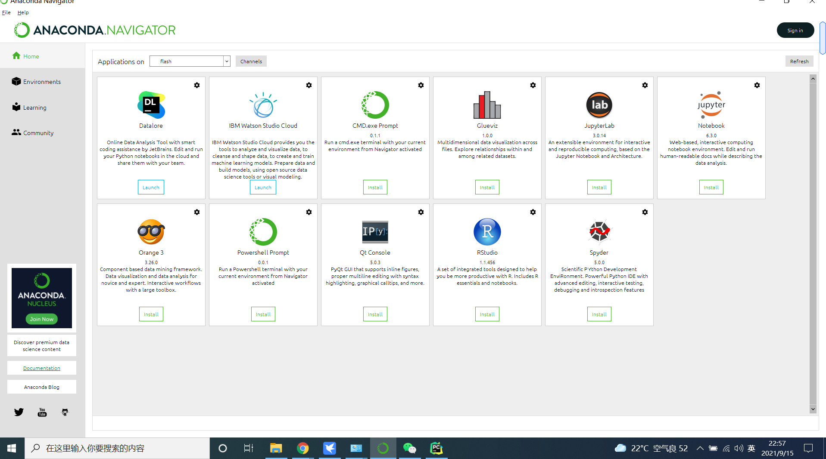Click the Windows Start button
This screenshot has width=826, height=459.
tap(12, 448)
